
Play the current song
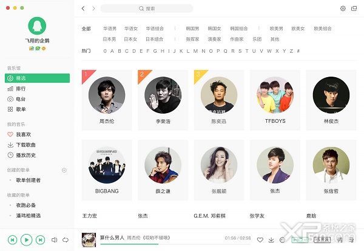click(x=27, y=240)
